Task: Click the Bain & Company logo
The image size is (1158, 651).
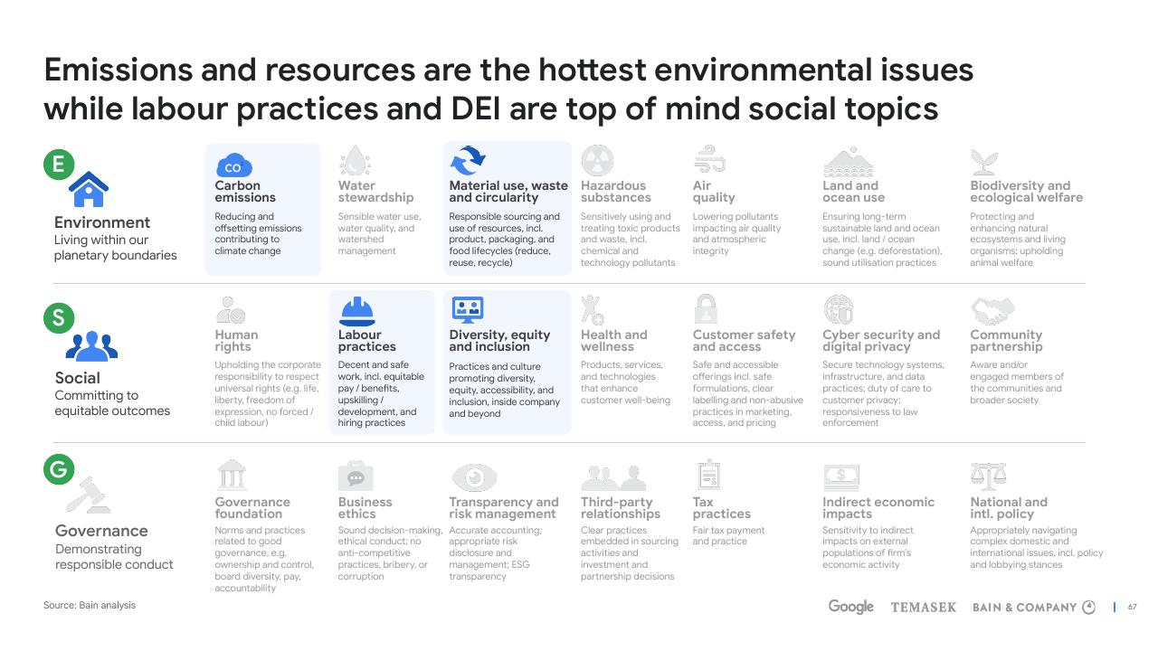Action: pos(1034,608)
